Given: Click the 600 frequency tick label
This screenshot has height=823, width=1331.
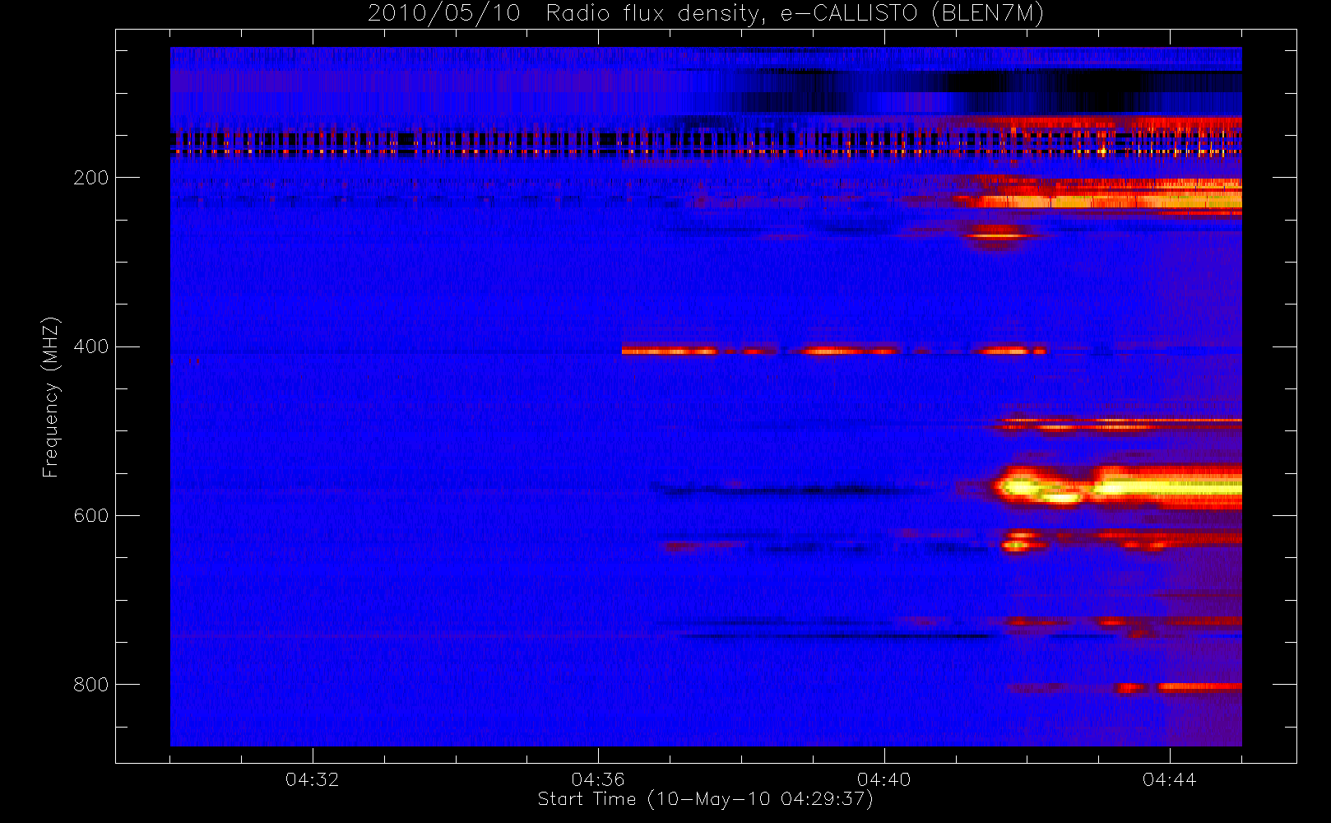Looking at the screenshot, I should pyautogui.click(x=90, y=515).
